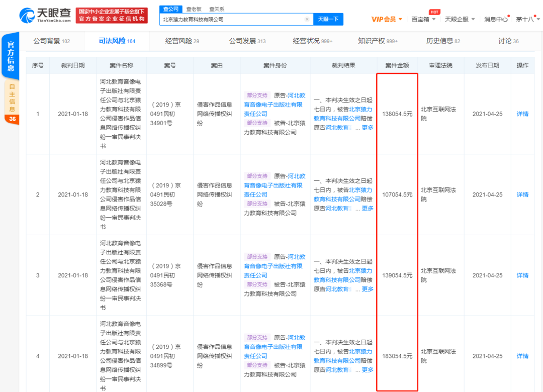
Task: Click the 国家中小企业发展子基金 red badge
Action: click(112, 15)
